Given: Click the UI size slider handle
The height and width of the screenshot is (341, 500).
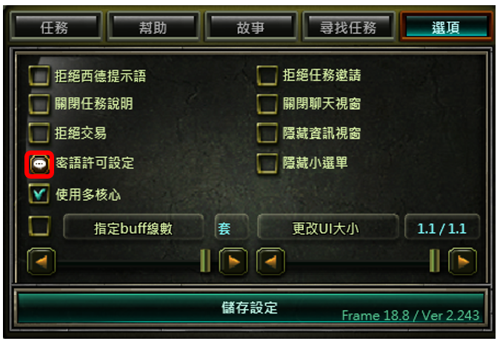Looking at the screenshot, I should tap(435, 261).
